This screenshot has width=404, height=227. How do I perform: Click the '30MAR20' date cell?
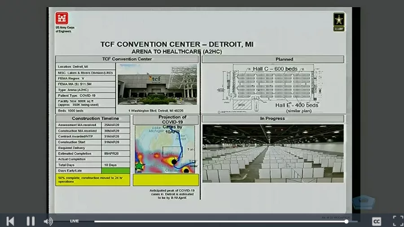(116, 131)
